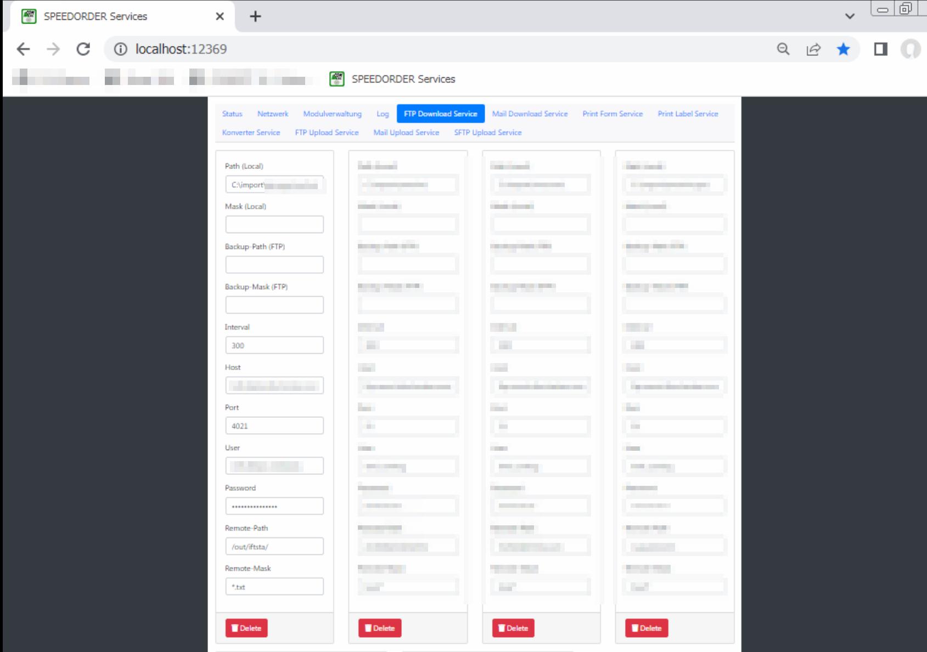Click the Remote-Path field with /out/iftsta/
Image resolution: width=927 pixels, height=652 pixels.
(x=274, y=547)
